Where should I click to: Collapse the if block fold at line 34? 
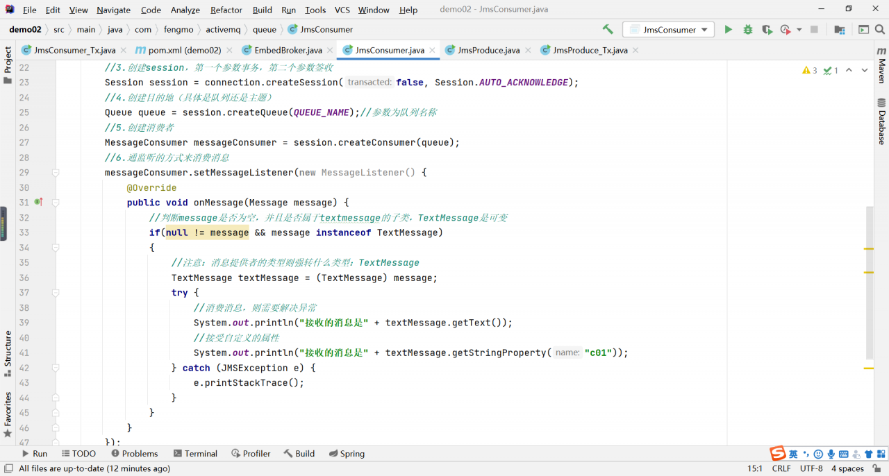pyautogui.click(x=56, y=248)
